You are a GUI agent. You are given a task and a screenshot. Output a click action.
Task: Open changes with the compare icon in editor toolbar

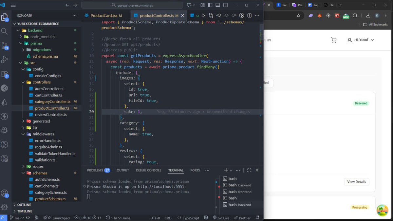(211, 15)
